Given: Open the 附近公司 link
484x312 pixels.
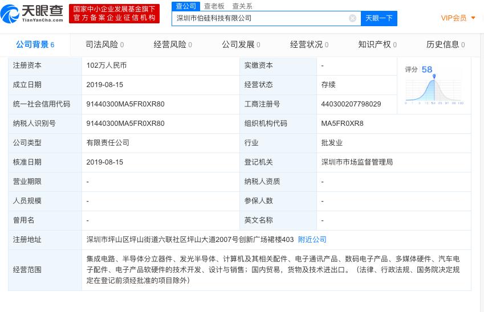Looking at the screenshot, I should pyautogui.click(x=312, y=240).
